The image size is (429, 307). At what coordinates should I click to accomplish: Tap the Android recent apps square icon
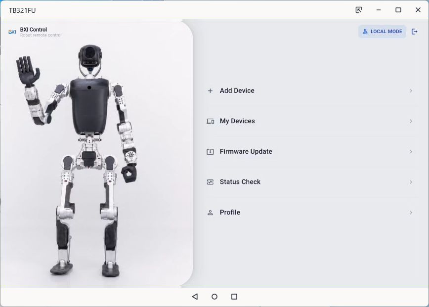click(234, 297)
